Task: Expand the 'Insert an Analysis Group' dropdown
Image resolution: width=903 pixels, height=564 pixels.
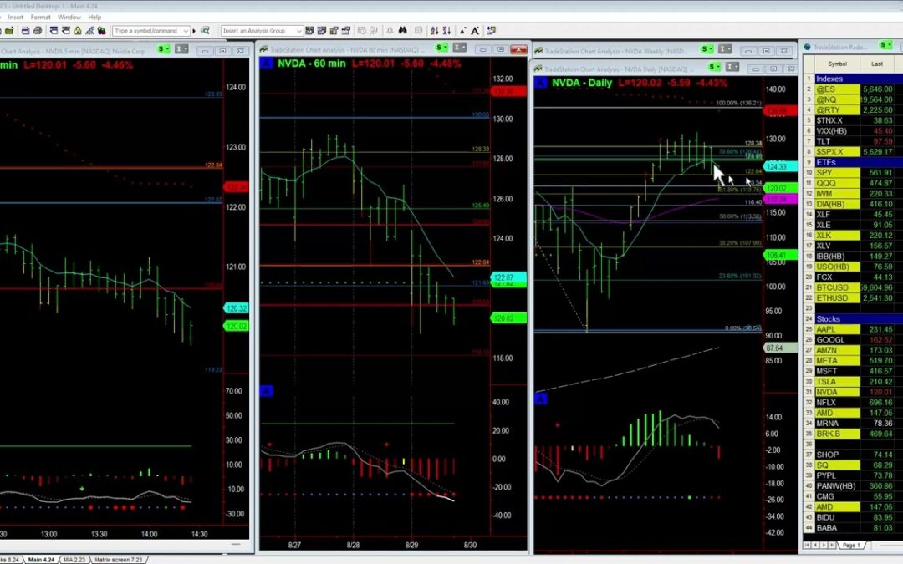Action: point(296,31)
